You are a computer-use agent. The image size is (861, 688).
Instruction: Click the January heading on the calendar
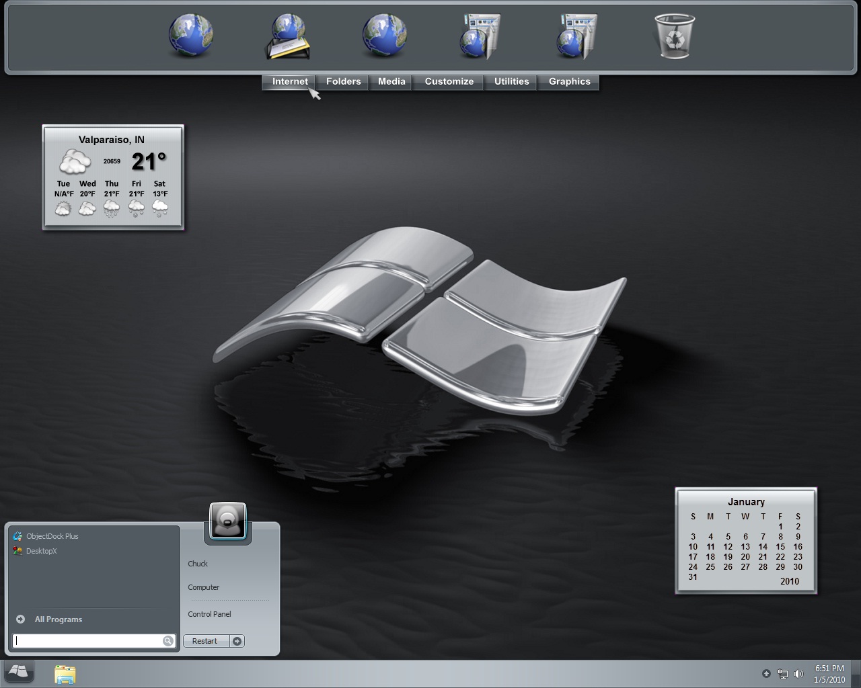[746, 502]
